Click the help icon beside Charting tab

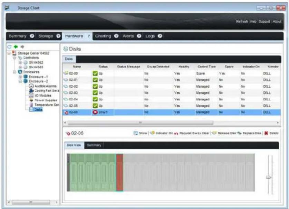point(116,36)
